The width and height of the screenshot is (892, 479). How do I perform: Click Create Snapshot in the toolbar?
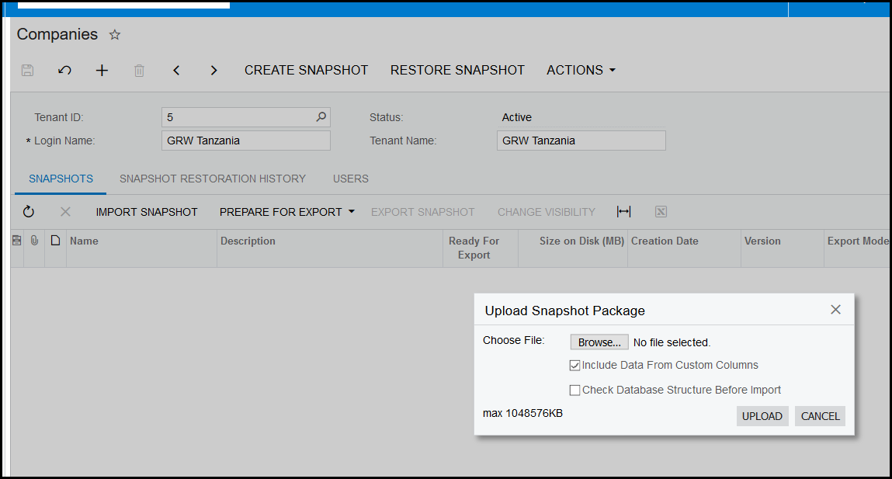pos(306,71)
